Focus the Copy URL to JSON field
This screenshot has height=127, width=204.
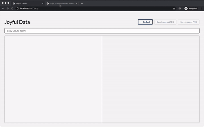point(102,31)
